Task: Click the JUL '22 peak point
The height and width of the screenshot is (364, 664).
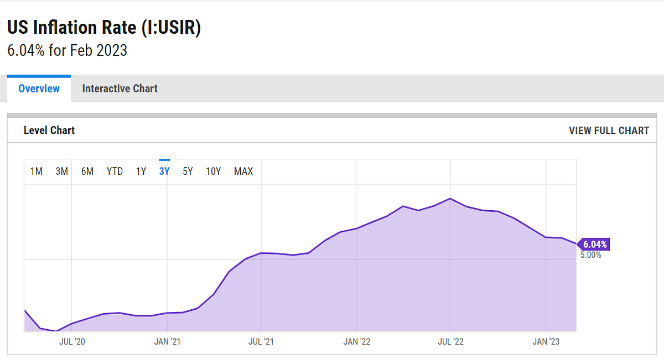Action: pyautogui.click(x=451, y=198)
